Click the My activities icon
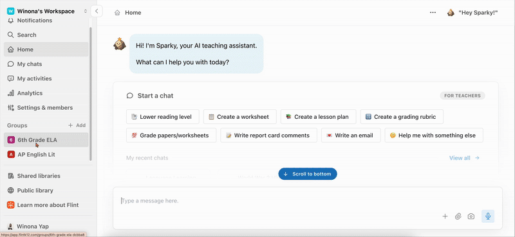Screen dimensions: 515x237 11,78
